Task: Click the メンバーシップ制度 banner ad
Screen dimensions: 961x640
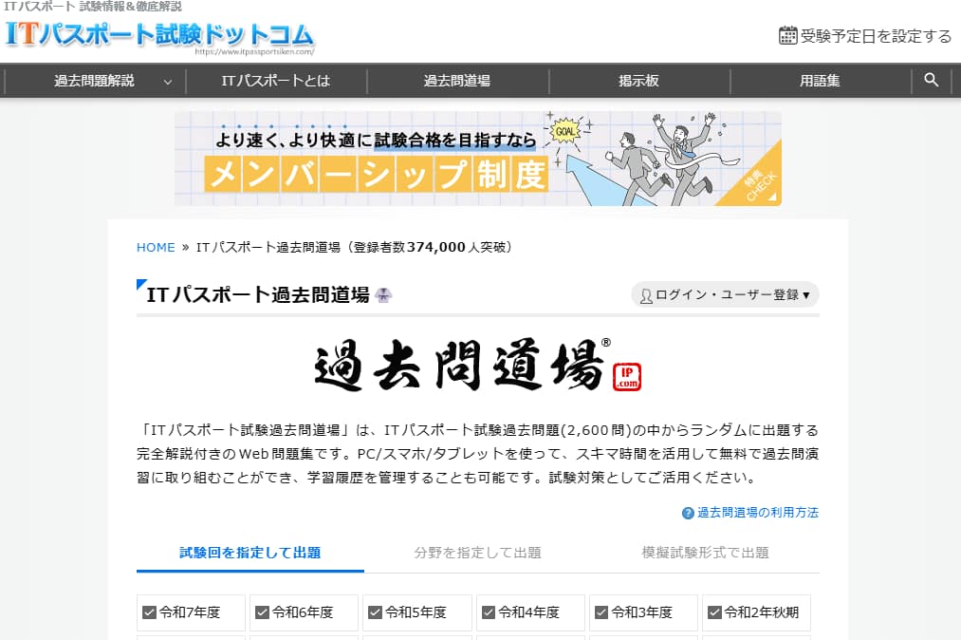Action: 477,159
